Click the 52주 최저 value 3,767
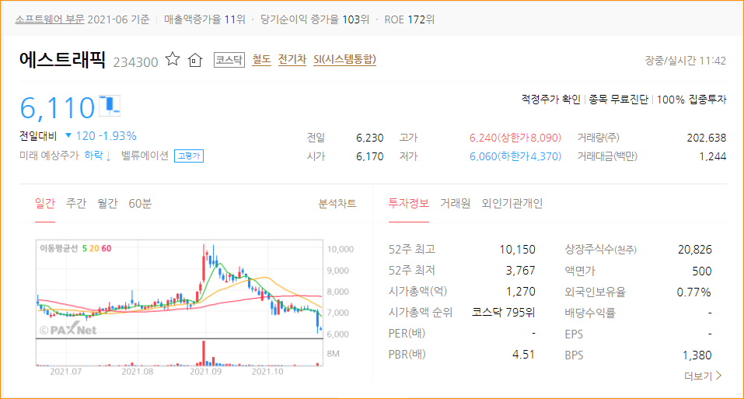The width and height of the screenshot is (744, 399). (x=521, y=271)
